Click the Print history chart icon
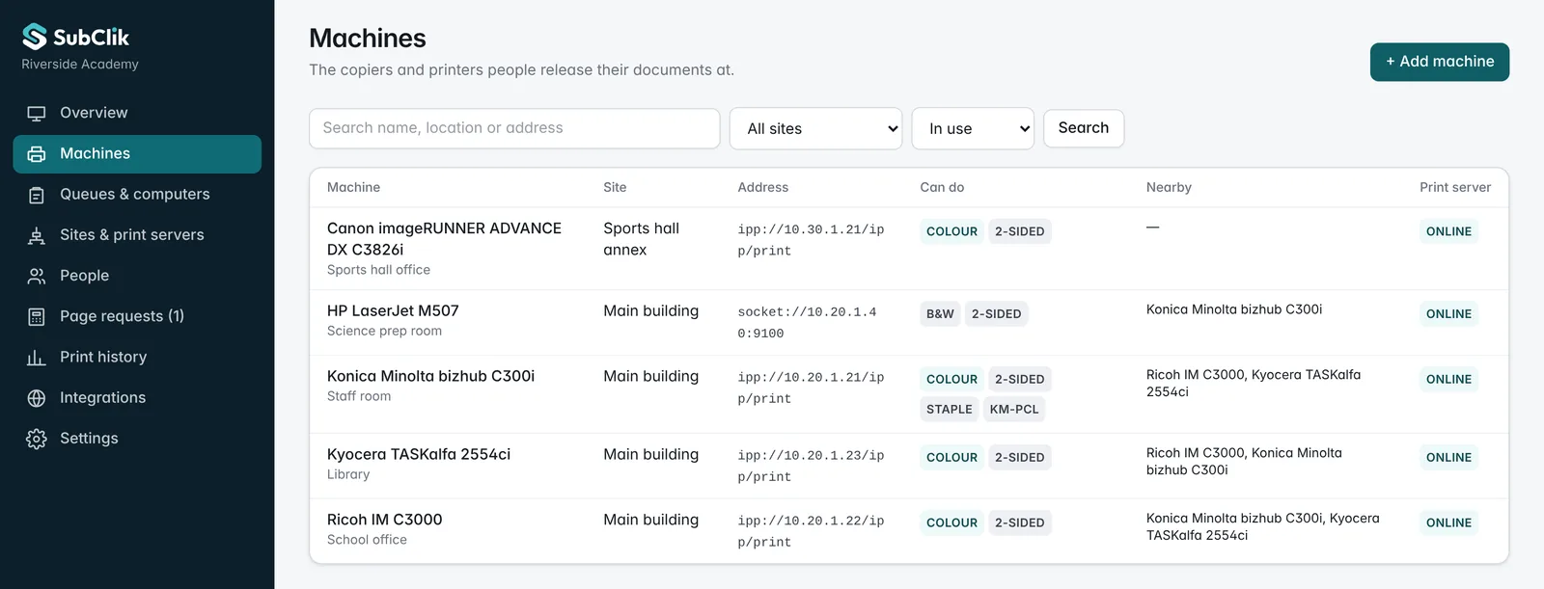The image size is (1544, 589). 37,358
